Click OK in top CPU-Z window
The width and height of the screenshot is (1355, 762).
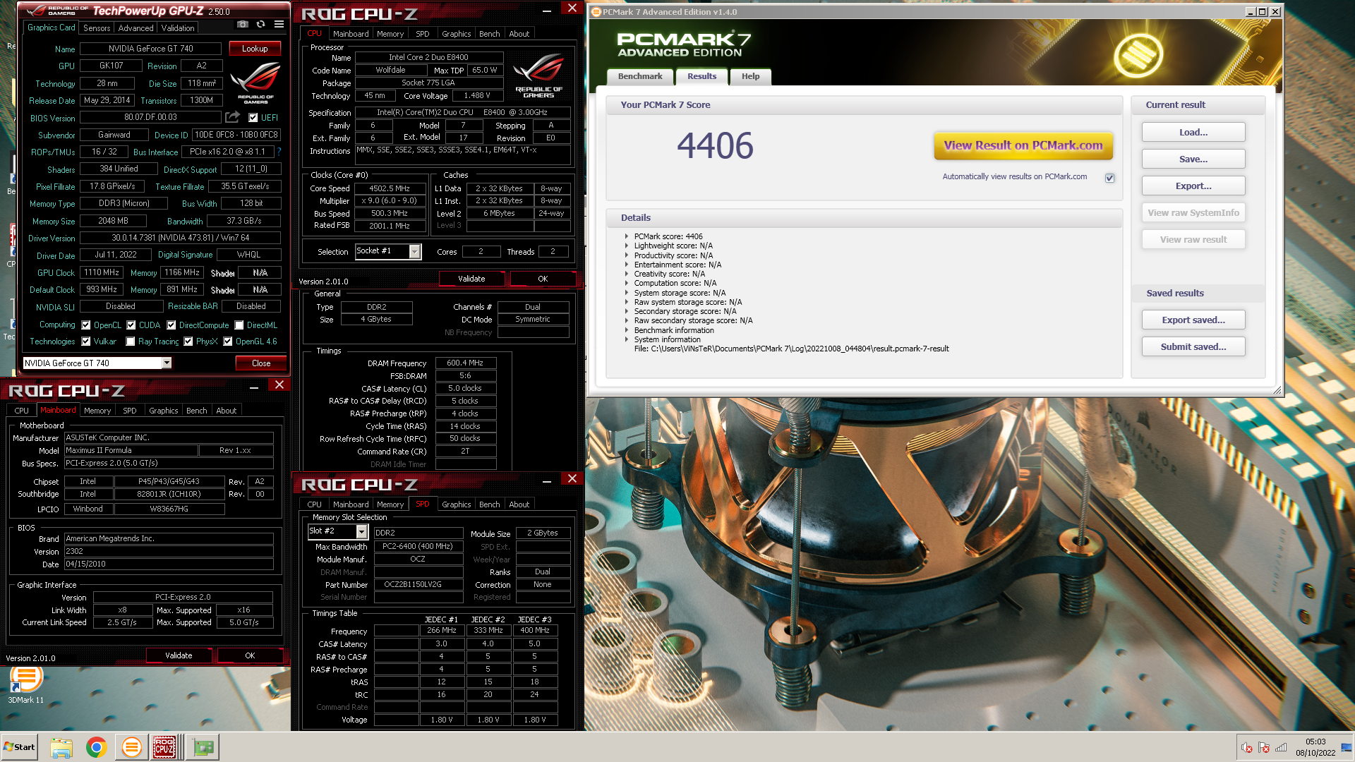pyautogui.click(x=543, y=279)
